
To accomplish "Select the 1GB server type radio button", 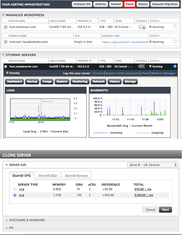I will pyautogui.click(x=15, y=189).
